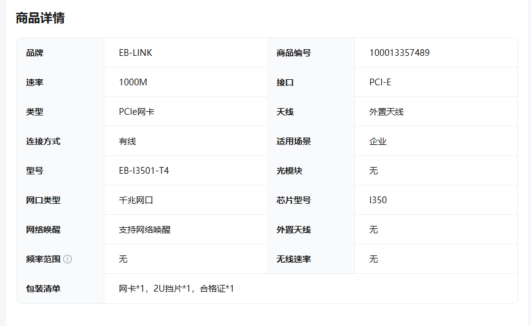Select the 无 value for 外置天线 row

point(373,230)
